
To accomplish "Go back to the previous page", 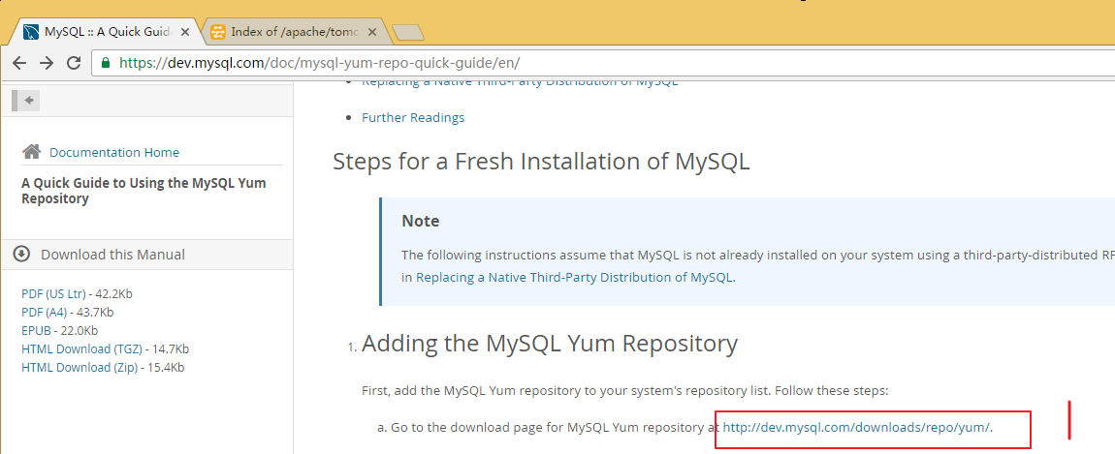I will (x=19, y=63).
